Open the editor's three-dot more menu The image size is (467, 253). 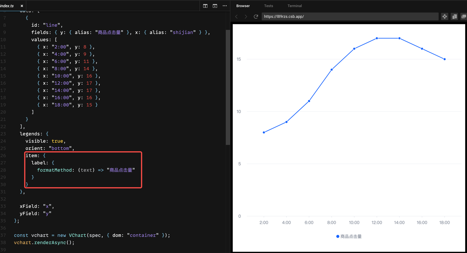[224, 6]
